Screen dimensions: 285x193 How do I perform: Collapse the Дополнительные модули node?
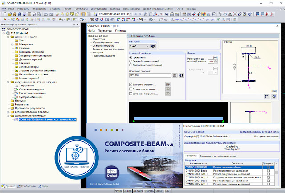[8, 116]
